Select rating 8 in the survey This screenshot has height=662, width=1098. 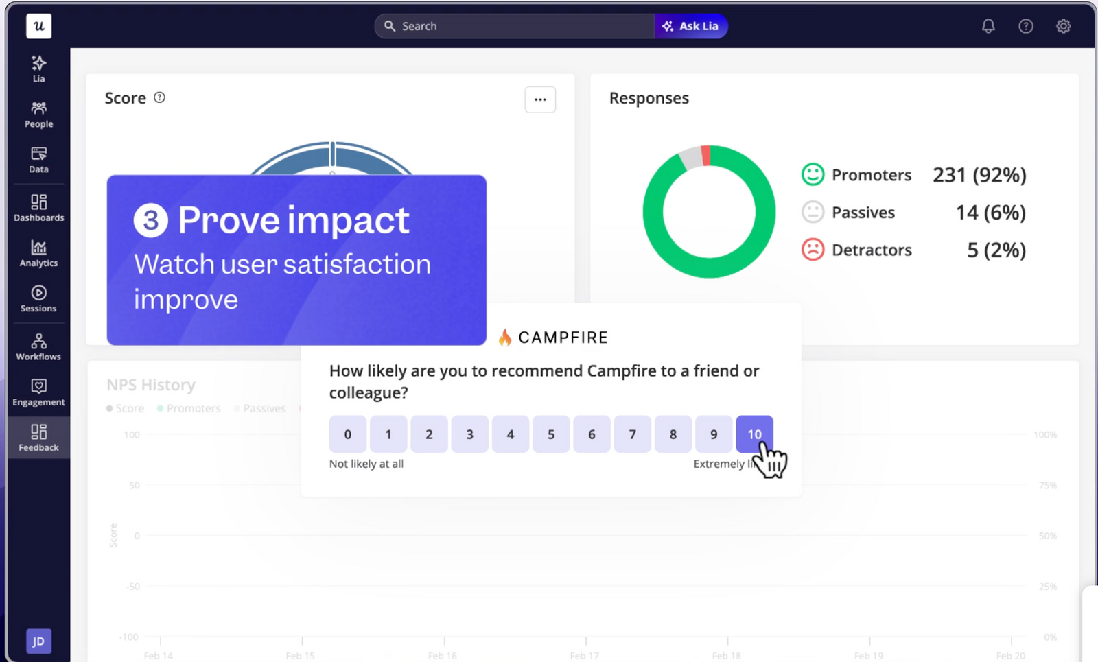pyautogui.click(x=673, y=434)
